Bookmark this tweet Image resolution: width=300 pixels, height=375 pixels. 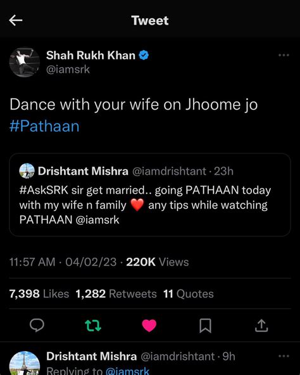205,326
